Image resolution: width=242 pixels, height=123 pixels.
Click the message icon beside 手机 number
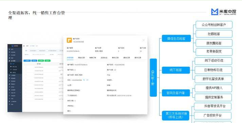click(87, 80)
